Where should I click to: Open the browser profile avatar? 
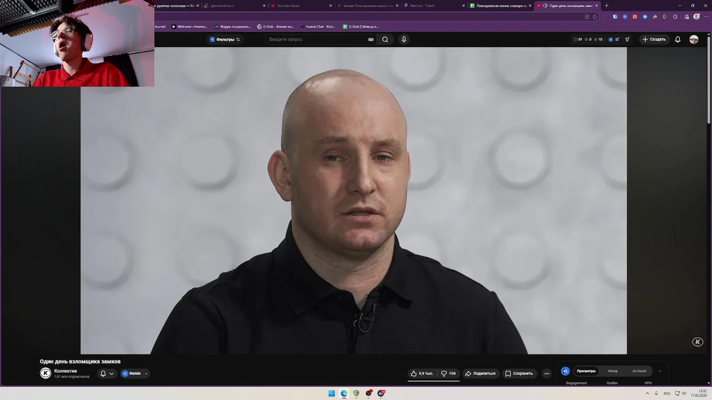pos(696,17)
